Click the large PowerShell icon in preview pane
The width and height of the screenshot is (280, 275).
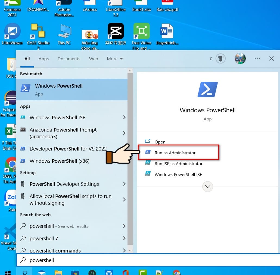207,89
